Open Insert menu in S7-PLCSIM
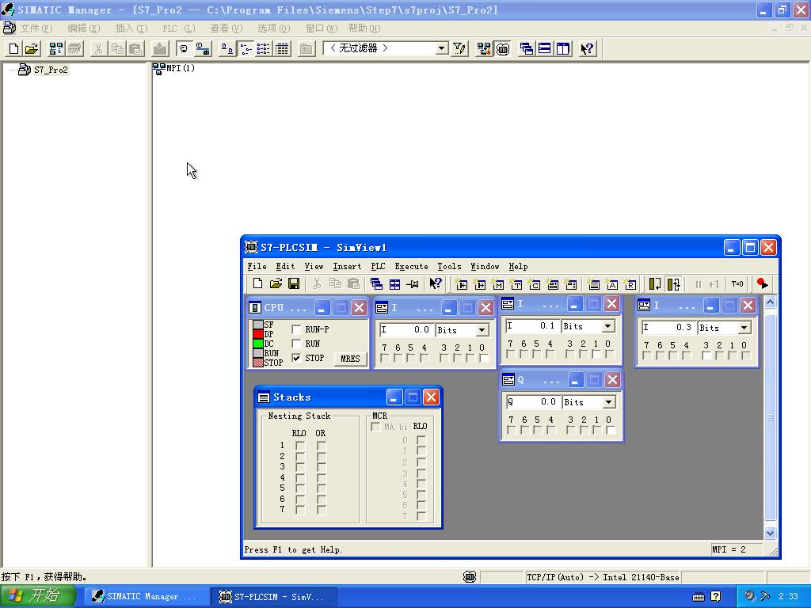This screenshot has height=608, width=811. pos(347,266)
